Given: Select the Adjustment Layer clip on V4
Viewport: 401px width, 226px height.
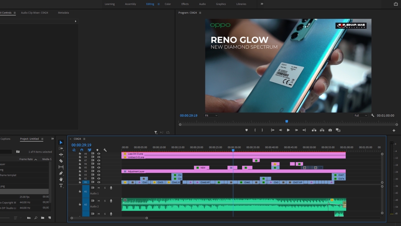Looking at the screenshot, I should 233,171.
